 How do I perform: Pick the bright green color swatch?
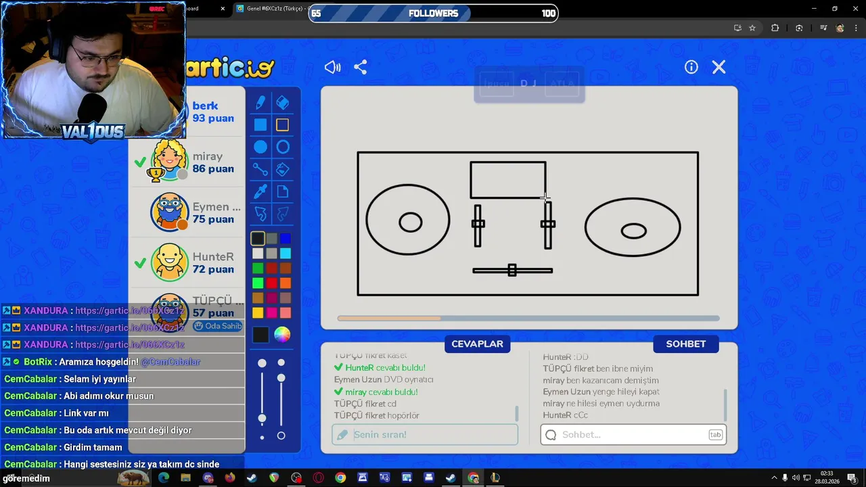coord(258,283)
